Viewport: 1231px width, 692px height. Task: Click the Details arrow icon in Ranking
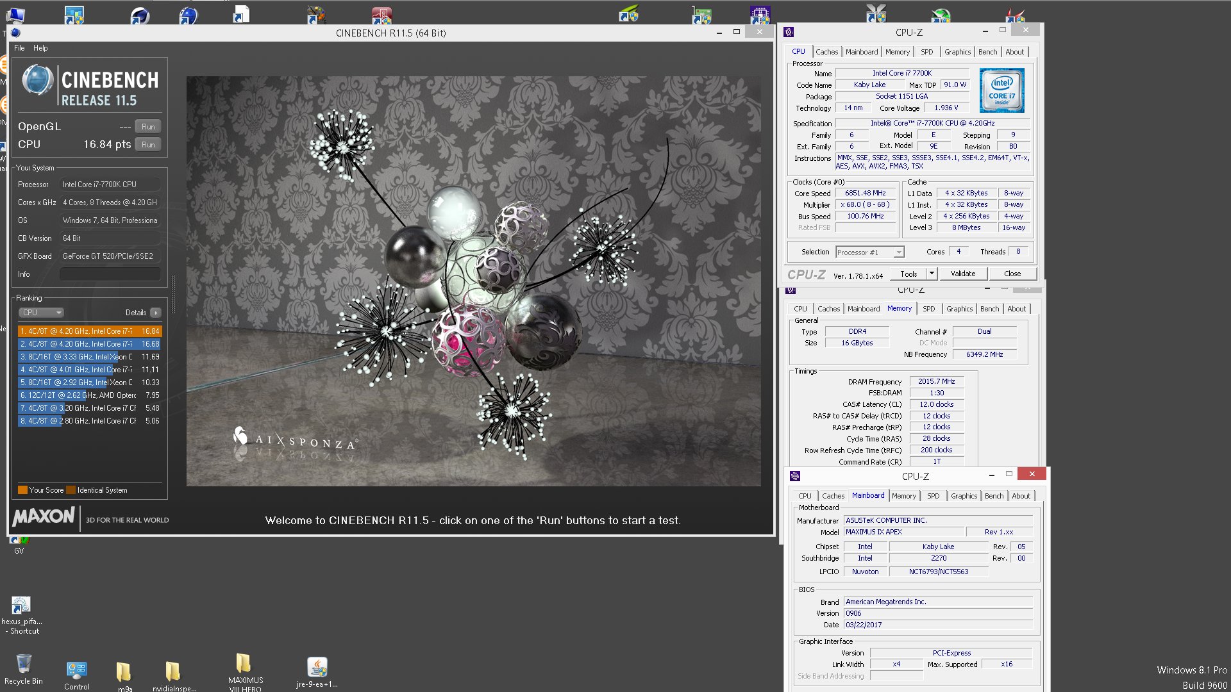(156, 313)
